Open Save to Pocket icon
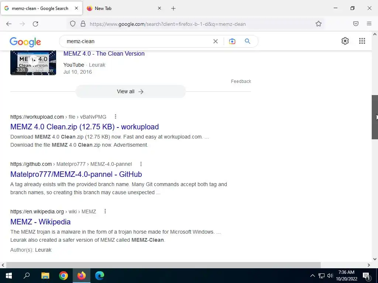 point(355,24)
